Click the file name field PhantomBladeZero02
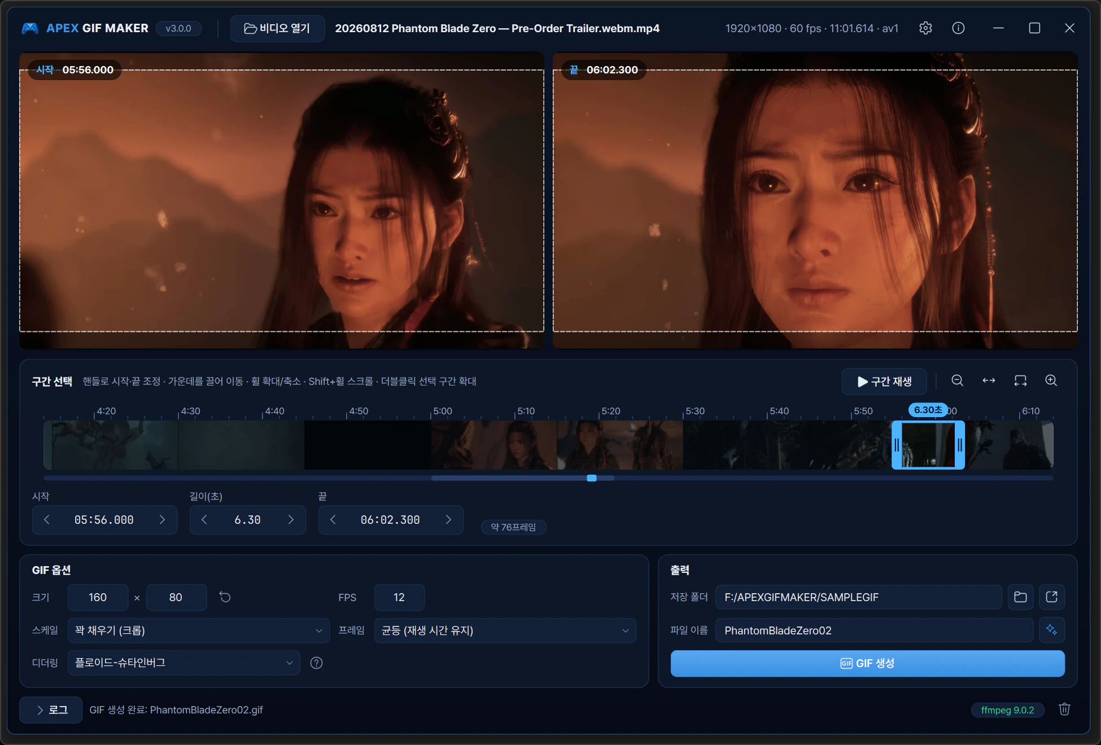Image resolution: width=1101 pixels, height=745 pixels. 874,630
